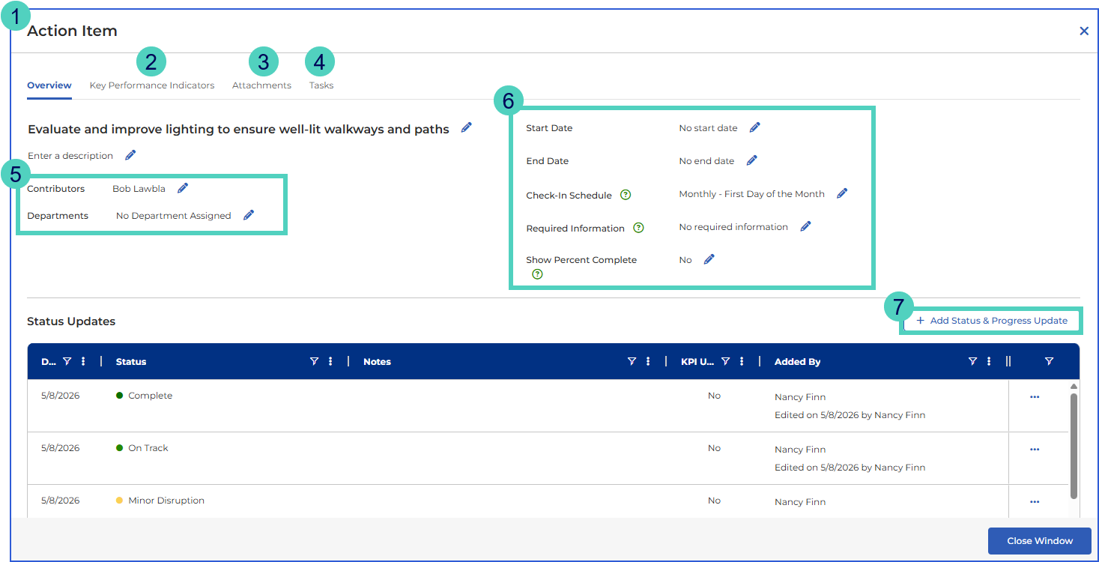
Task: Filter the KPI Updated column
Action: [x=726, y=361]
